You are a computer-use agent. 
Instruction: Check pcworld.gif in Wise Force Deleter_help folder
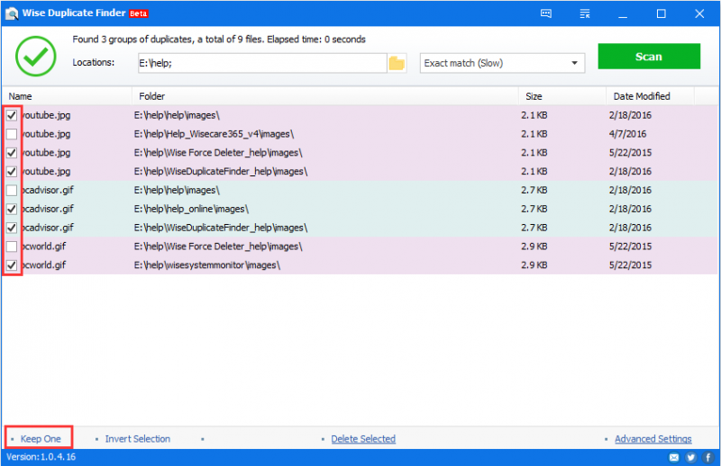(12, 246)
